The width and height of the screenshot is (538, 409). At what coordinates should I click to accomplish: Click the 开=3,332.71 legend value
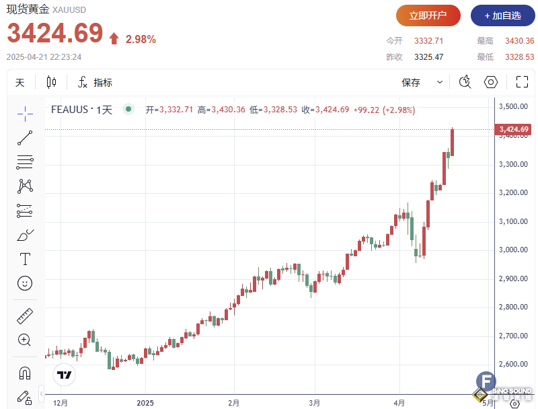(169, 110)
